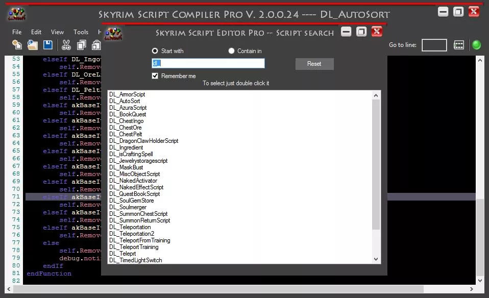Image resolution: width=489 pixels, height=298 pixels.
Task: Open a script file with the folder icon
Action: click(x=33, y=45)
